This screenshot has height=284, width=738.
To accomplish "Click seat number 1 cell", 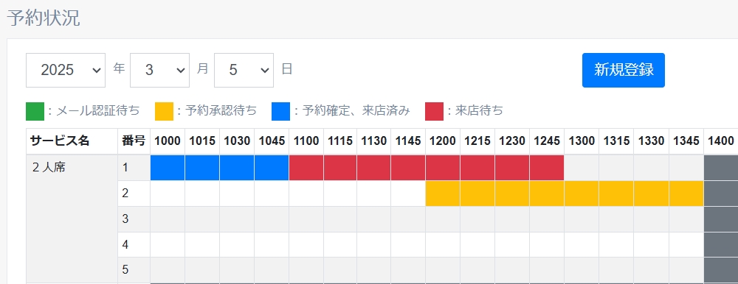I will click(134, 168).
